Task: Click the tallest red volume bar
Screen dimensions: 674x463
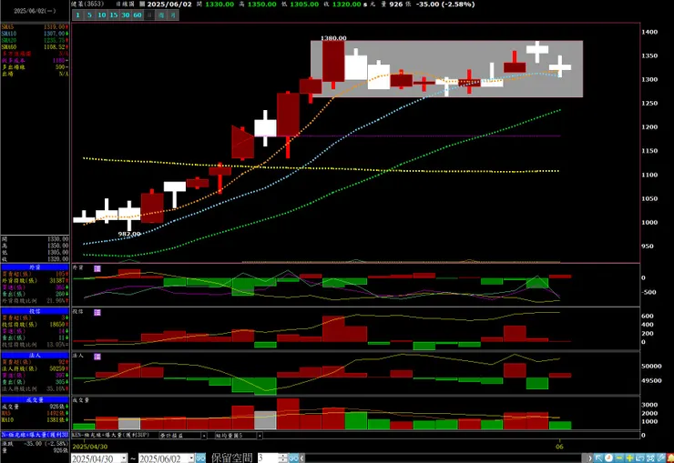Action: pos(288,414)
